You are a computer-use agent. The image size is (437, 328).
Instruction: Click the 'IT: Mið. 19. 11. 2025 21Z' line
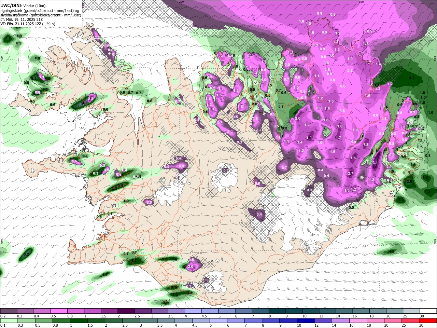[21, 19]
